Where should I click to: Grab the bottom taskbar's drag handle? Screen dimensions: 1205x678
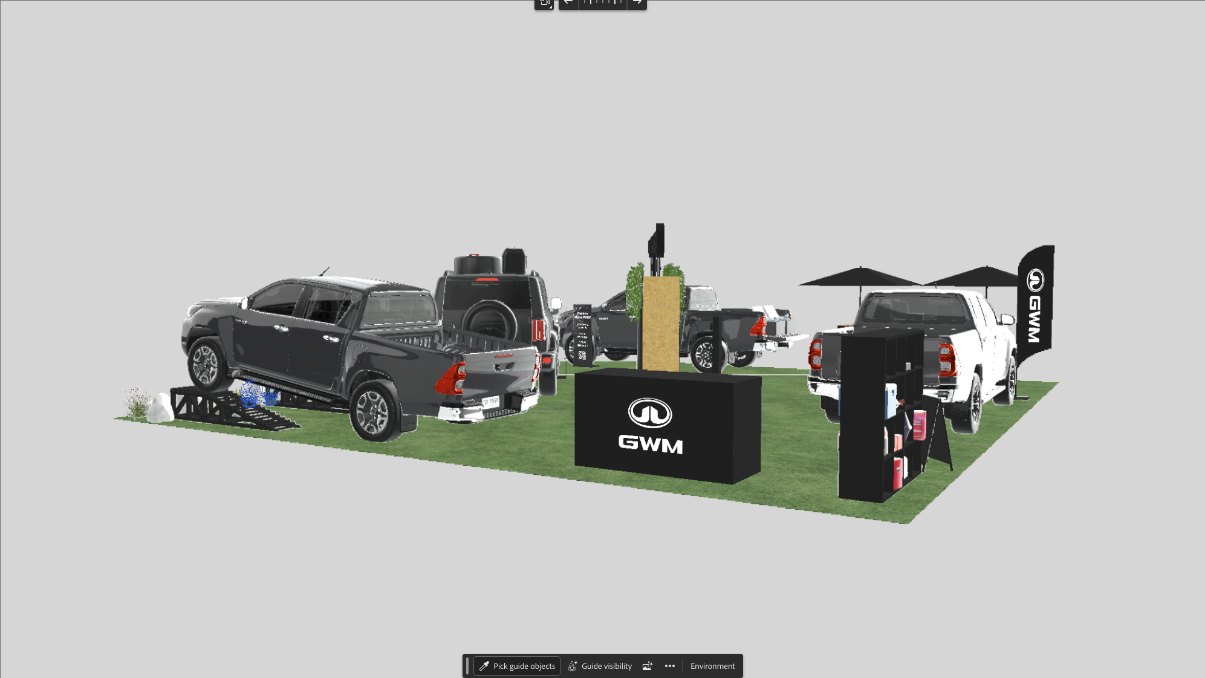pos(467,666)
